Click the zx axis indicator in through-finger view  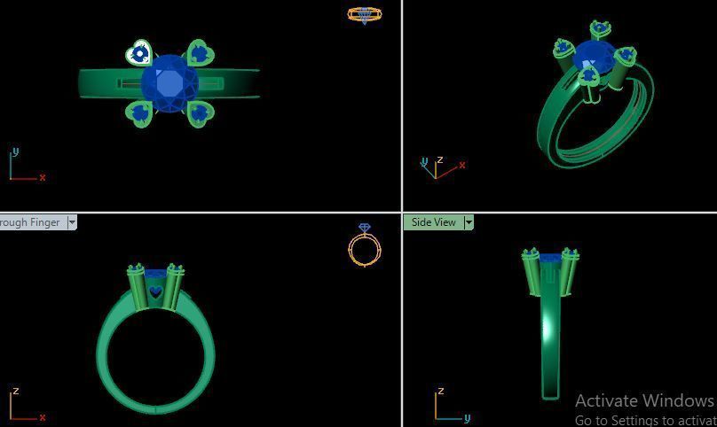[x=27, y=404]
